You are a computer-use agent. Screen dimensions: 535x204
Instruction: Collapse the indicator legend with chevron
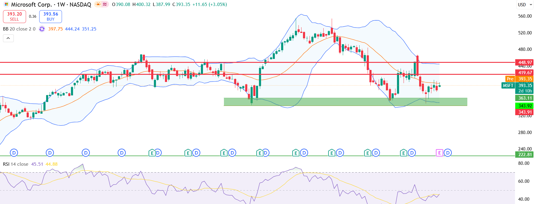tap(8, 38)
